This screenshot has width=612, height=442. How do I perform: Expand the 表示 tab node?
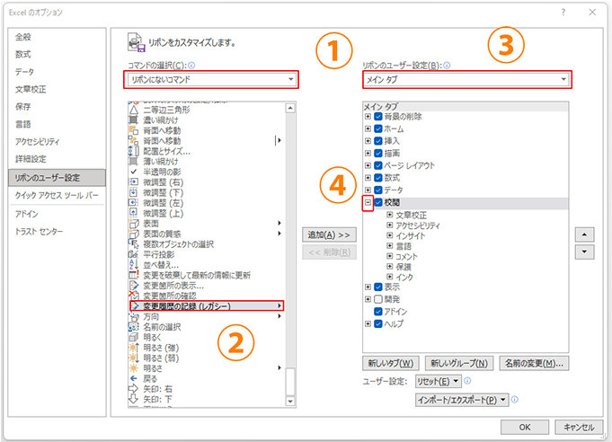tap(368, 287)
